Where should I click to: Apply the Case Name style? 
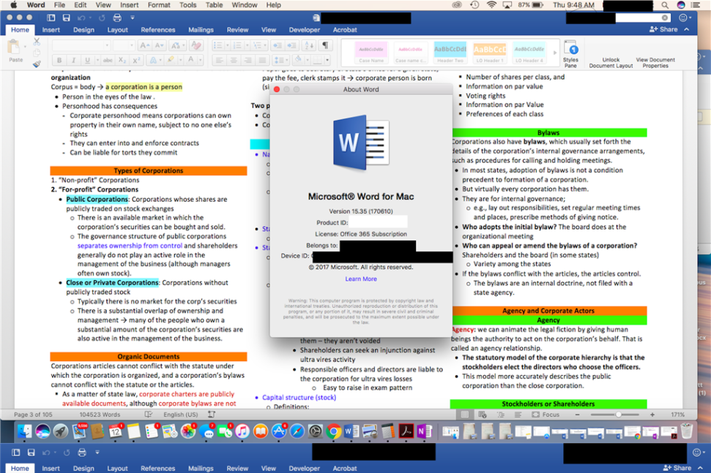pyautogui.click(x=371, y=53)
